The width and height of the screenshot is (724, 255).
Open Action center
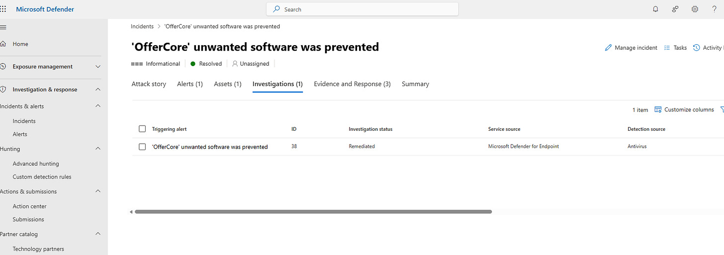point(29,206)
